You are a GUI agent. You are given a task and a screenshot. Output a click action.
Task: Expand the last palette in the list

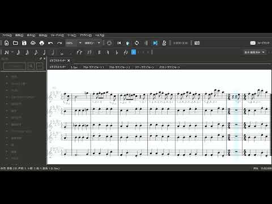point(7,158)
